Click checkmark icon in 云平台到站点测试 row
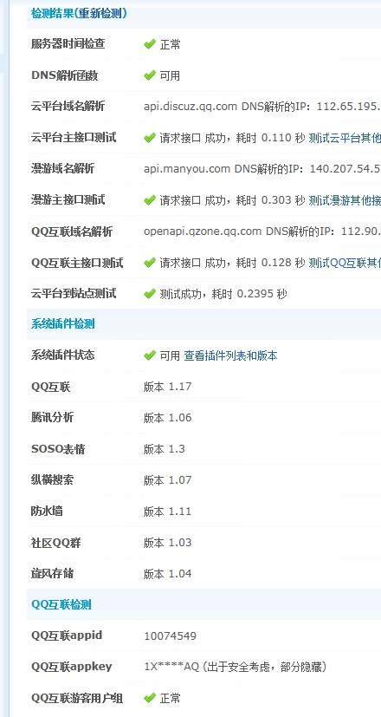Viewport: 381px width, 717px height. click(150, 294)
